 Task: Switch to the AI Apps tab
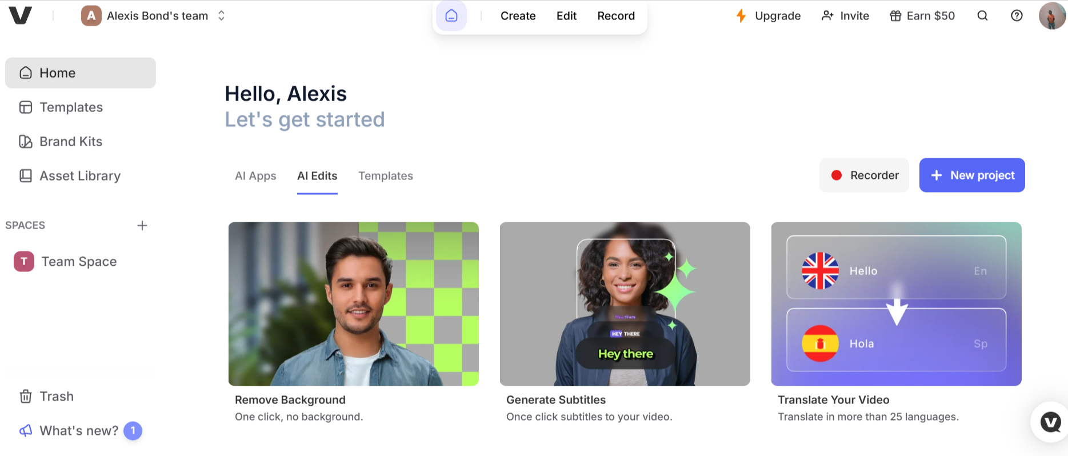pos(255,176)
